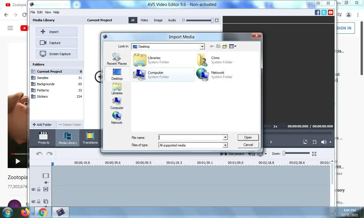364x218 pixels.
Task: Filter media by Audio tab
Action: point(172,20)
